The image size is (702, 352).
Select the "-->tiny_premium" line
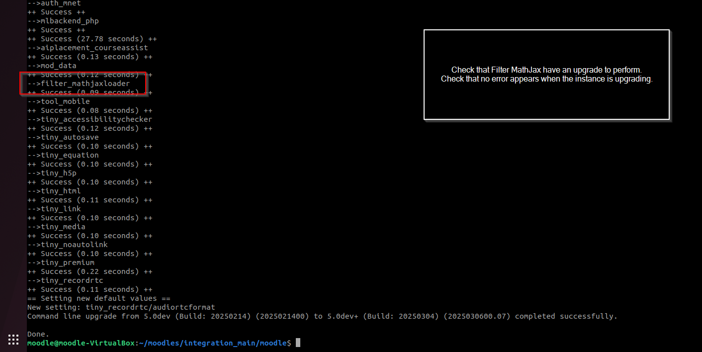[61, 263]
